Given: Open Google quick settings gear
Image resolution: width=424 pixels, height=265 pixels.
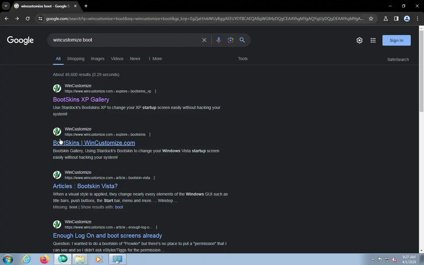Looking at the screenshot, I should (x=360, y=40).
